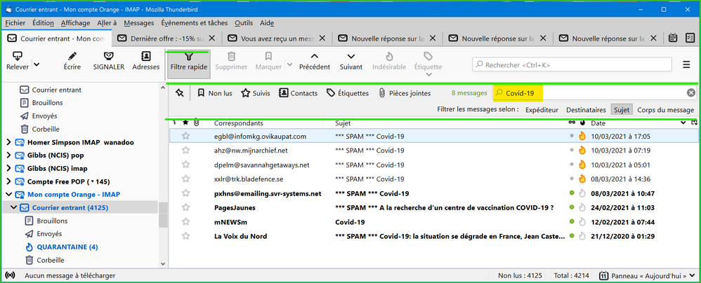Screen dimensions: 701x283
Task: Toggle the Pièces jointes filter
Action: pyautogui.click(x=404, y=92)
